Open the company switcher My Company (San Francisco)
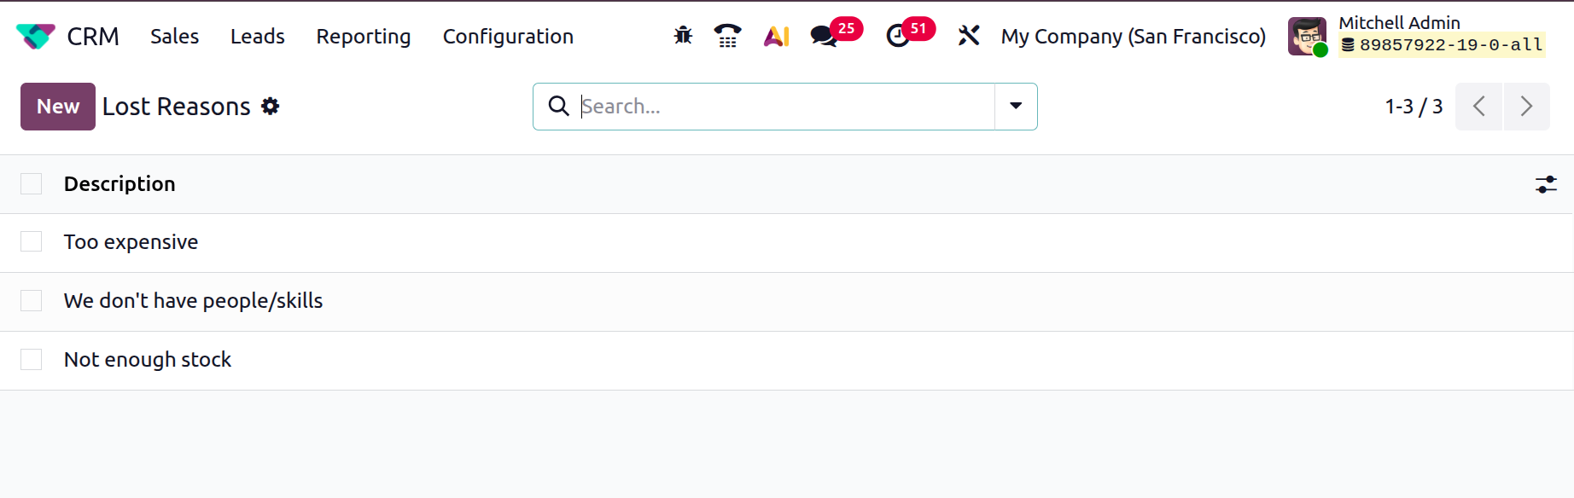1574x498 pixels. click(x=1133, y=37)
